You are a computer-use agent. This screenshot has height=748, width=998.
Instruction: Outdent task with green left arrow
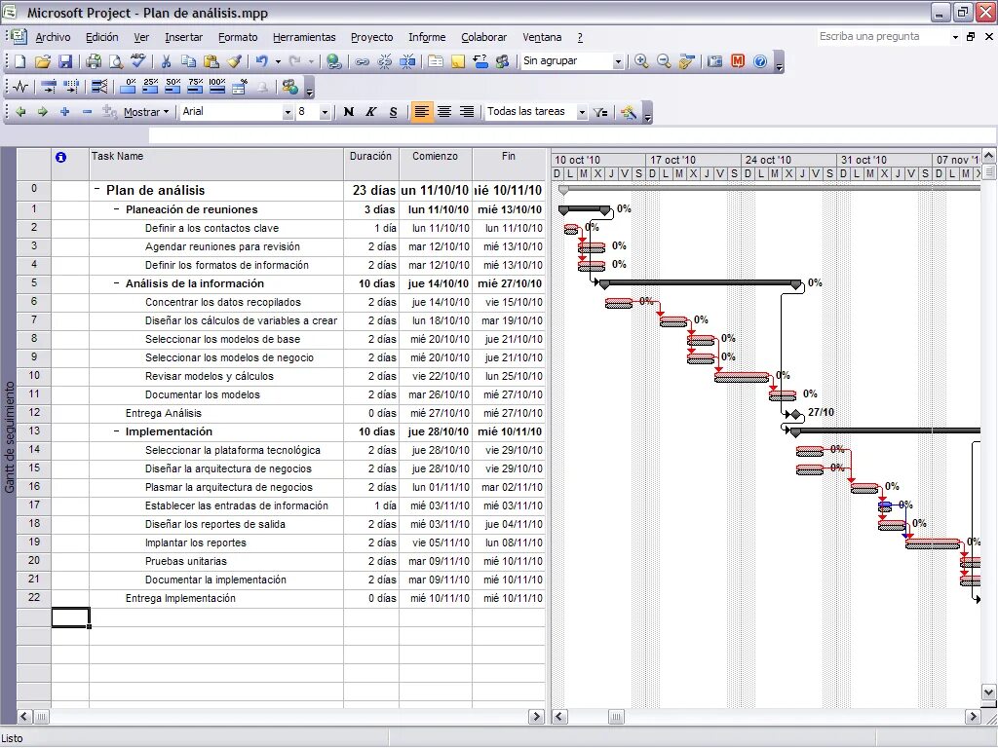coord(20,112)
